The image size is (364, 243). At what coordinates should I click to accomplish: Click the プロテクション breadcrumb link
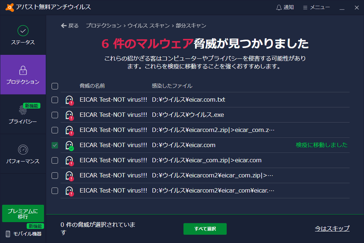click(x=104, y=26)
